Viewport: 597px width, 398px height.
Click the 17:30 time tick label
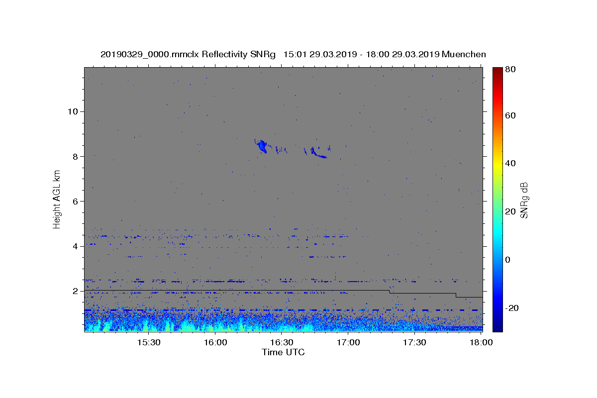point(414,342)
